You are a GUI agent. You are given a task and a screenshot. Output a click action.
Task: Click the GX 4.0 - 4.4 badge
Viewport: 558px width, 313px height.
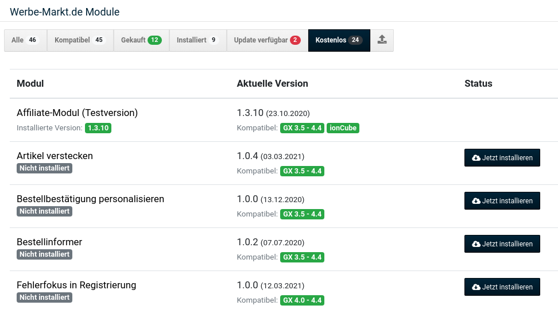302,300
